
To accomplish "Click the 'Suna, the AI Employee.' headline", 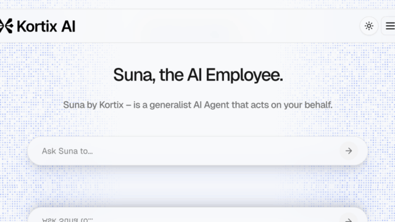I will tap(198, 75).
